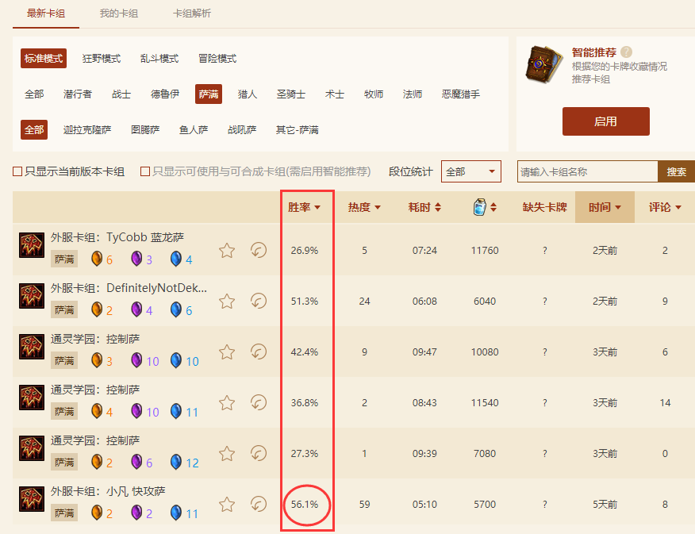This screenshot has width=695, height=534.
Task: Select 法师 class filter
Action: (x=413, y=94)
